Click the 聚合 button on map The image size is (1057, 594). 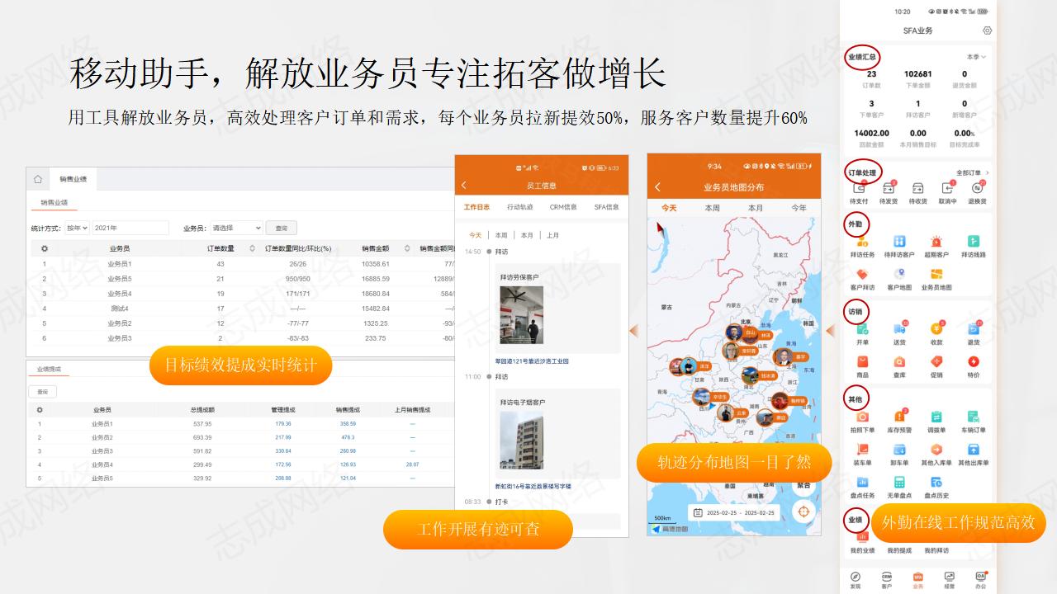(x=803, y=485)
